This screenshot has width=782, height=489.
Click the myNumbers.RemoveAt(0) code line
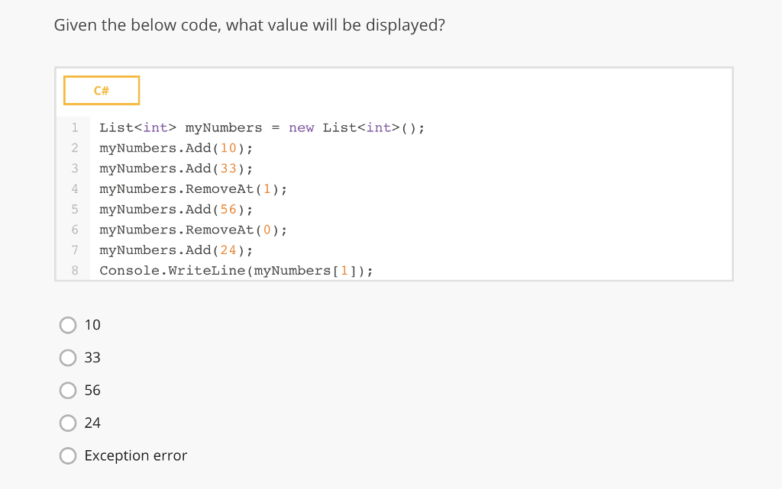coord(193,230)
